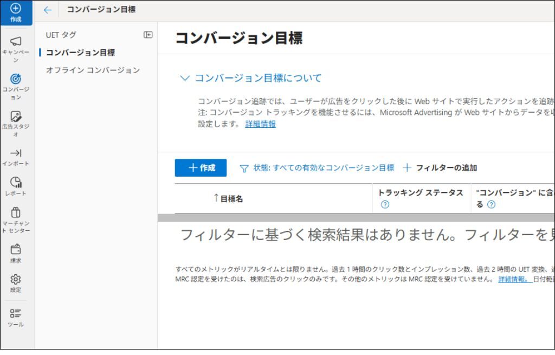This screenshot has height=355, width=555.
Task: Open 詳細情報 link after 設定します
Action: (261, 124)
